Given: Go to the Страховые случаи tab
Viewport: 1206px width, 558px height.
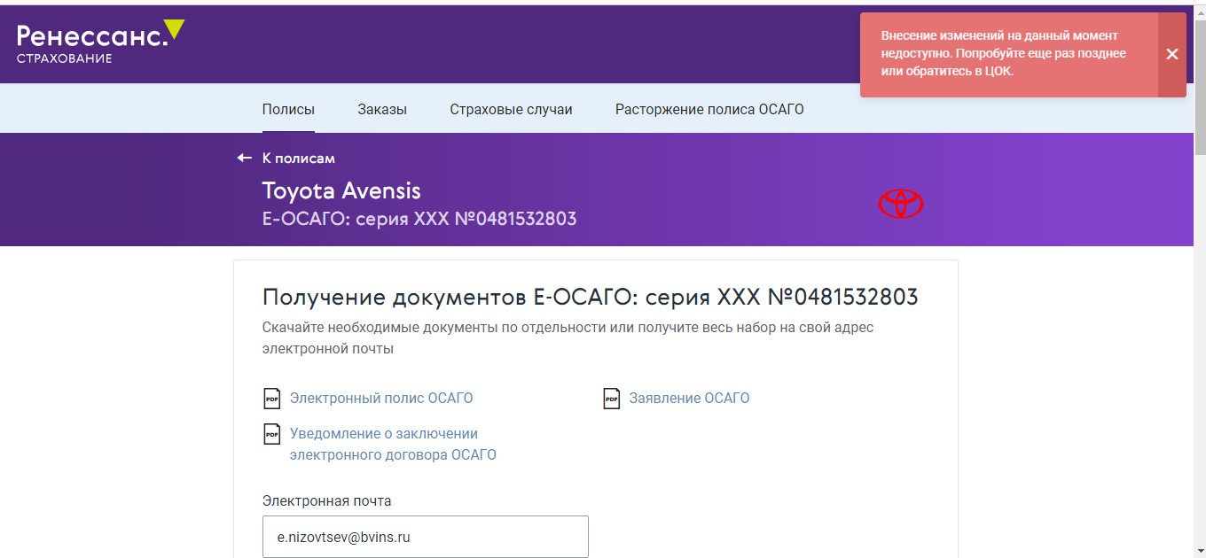Looking at the screenshot, I should (511, 110).
